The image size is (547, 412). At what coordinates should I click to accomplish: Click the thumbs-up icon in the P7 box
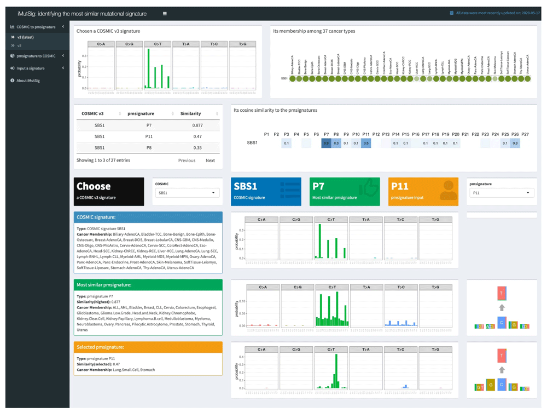pos(369,190)
